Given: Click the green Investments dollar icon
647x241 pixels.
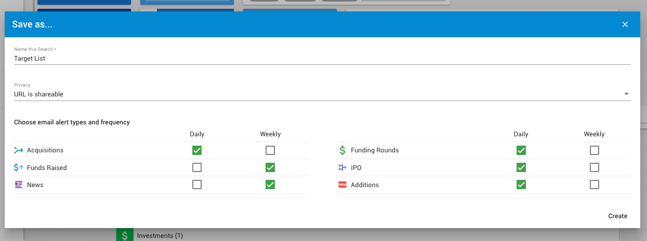Looking at the screenshot, I should [124, 235].
